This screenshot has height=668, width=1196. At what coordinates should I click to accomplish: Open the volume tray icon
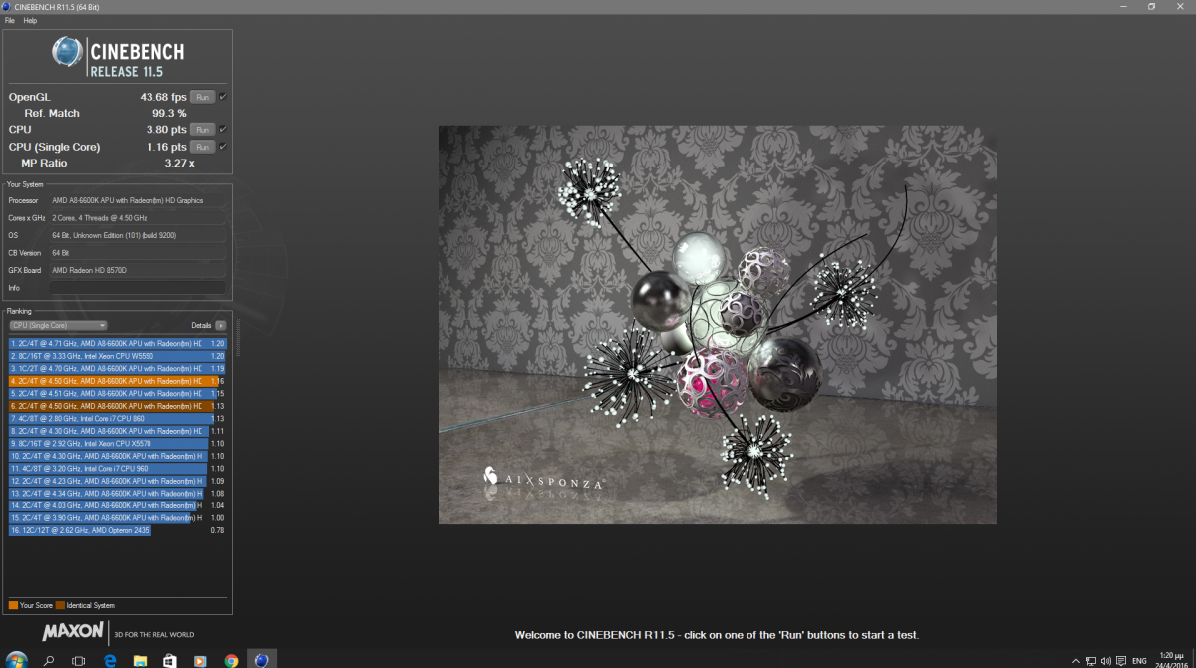click(x=1106, y=660)
